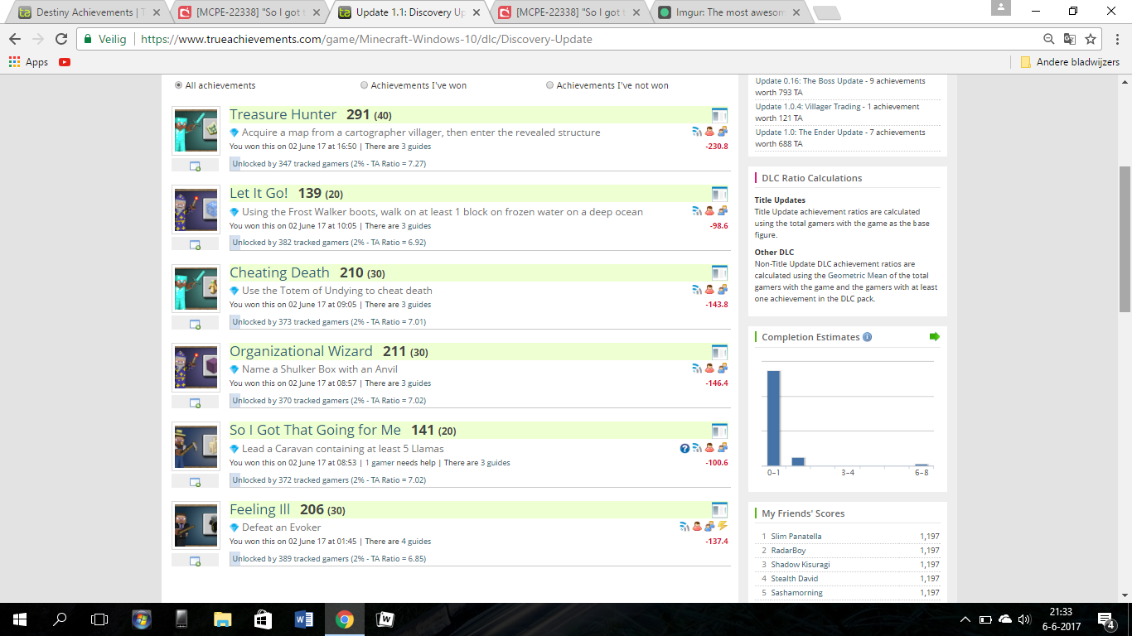Click add-window icon under Treasure Hunter image

coord(196,166)
